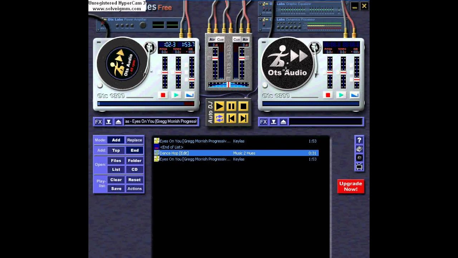Image resolution: width=458 pixels, height=258 pixels.
Task: Open the playlist Actions menu
Action: tap(135, 188)
